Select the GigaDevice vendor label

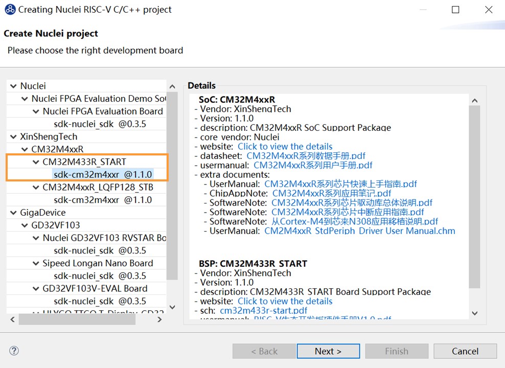[x=43, y=213]
